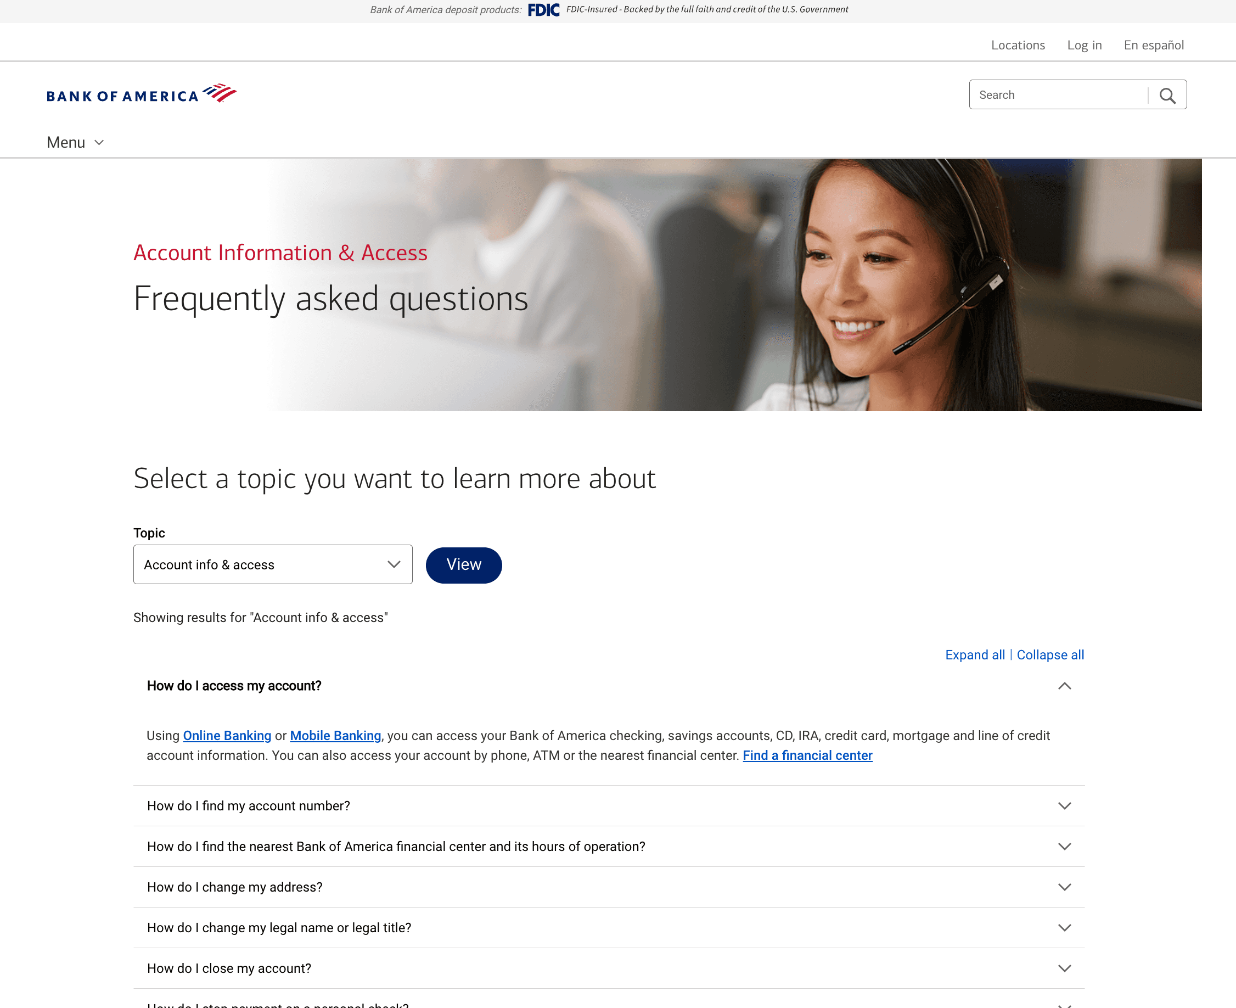Collapse the 'How do I access my account?' chevron

pyautogui.click(x=1064, y=686)
